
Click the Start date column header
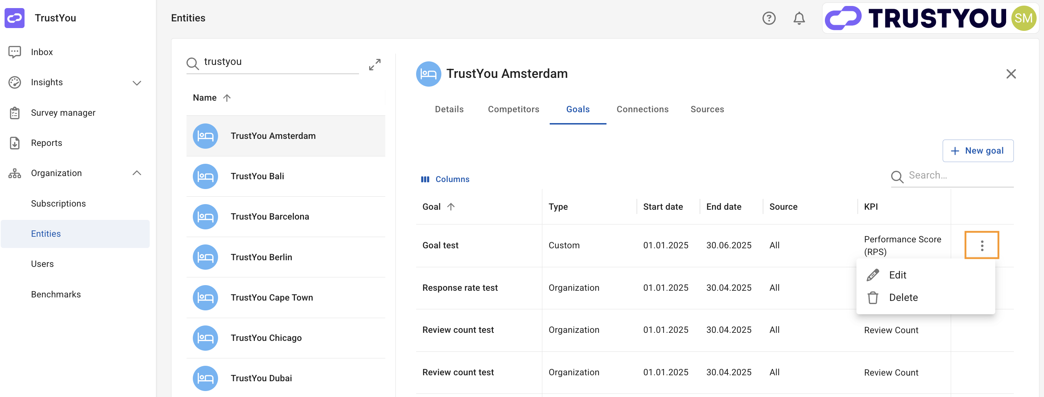pos(663,207)
